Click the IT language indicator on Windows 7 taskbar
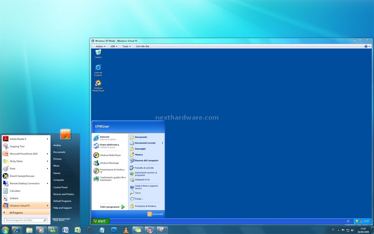 [x=333, y=230]
